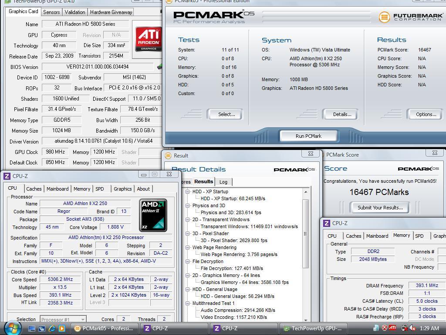
Task: Switch to Validation tab in GPU-Z
Action: coord(75,12)
